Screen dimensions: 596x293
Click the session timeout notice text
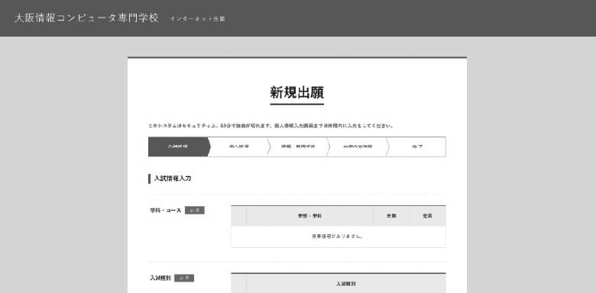(x=271, y=126)
